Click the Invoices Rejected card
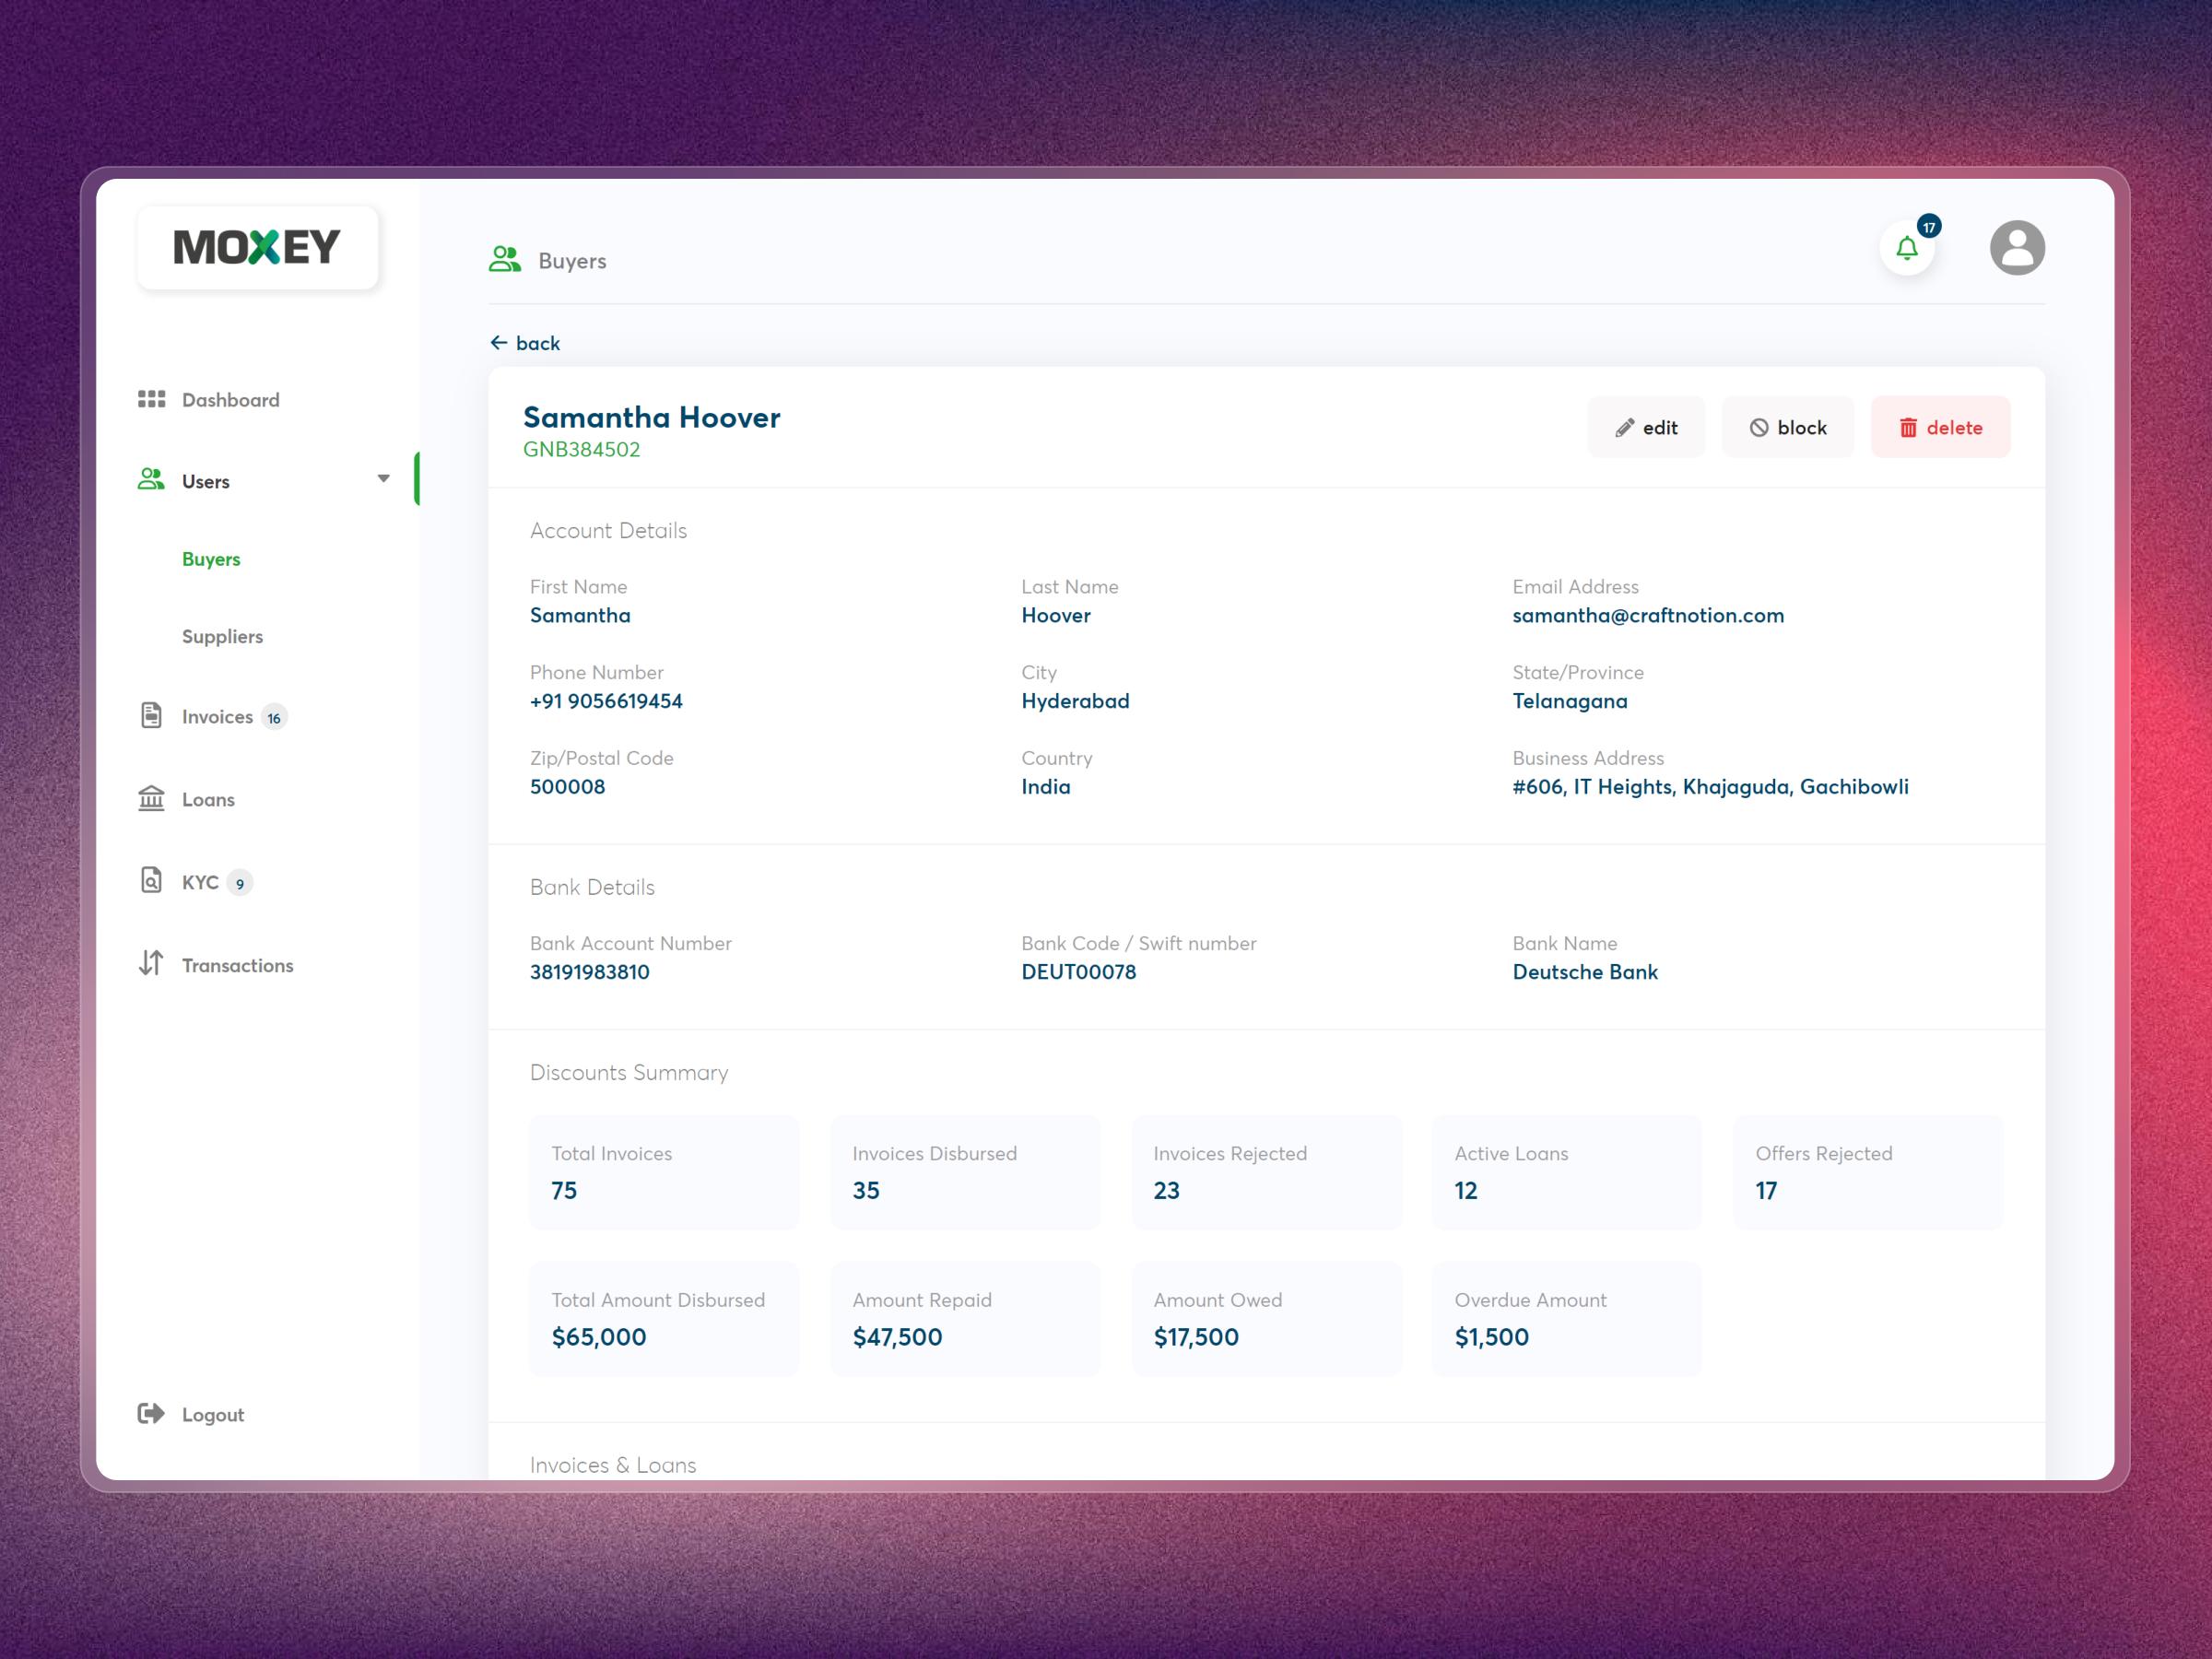This screenshot has height=1659, width=2212. 1266,1172
